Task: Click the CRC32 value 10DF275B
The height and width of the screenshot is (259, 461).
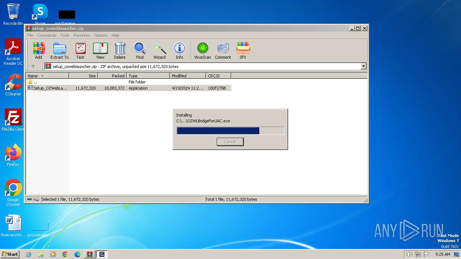Action: 217,88
